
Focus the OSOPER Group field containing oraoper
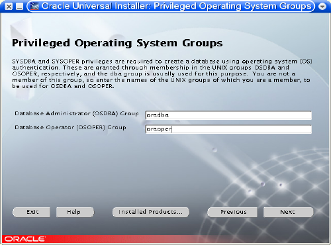(x=228, y=129)
